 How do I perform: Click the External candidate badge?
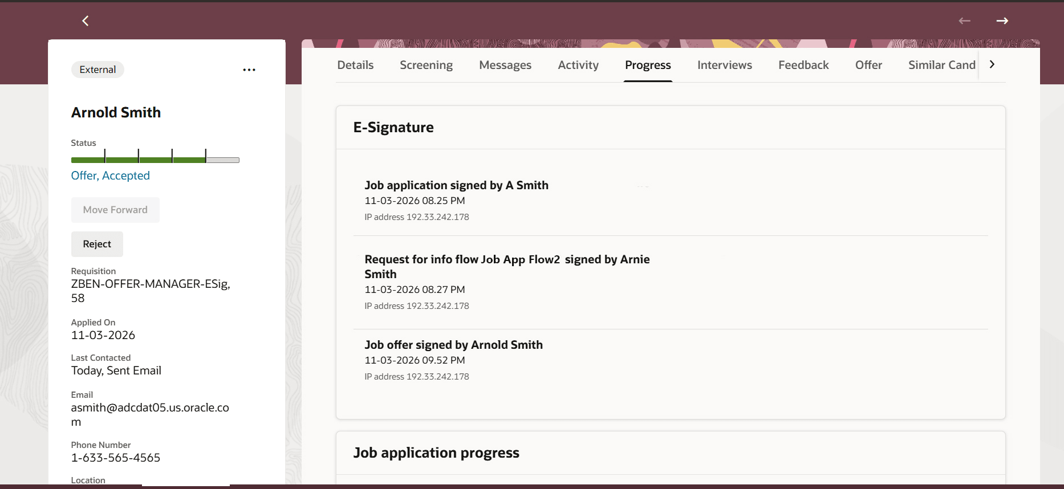click(98, 70)
